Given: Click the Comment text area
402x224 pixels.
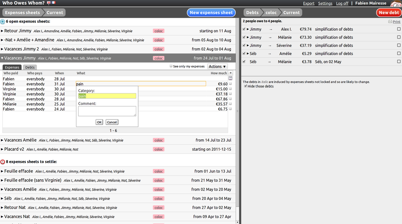Looking at the screenshot, I should (107, 111).
